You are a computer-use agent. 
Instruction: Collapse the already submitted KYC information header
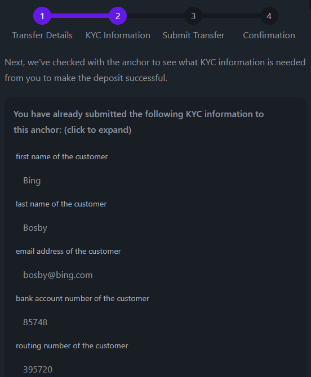[x=139, y=122]
